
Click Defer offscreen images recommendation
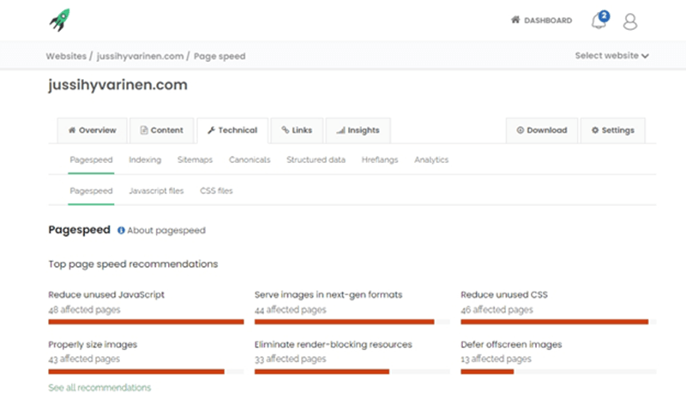511,345
